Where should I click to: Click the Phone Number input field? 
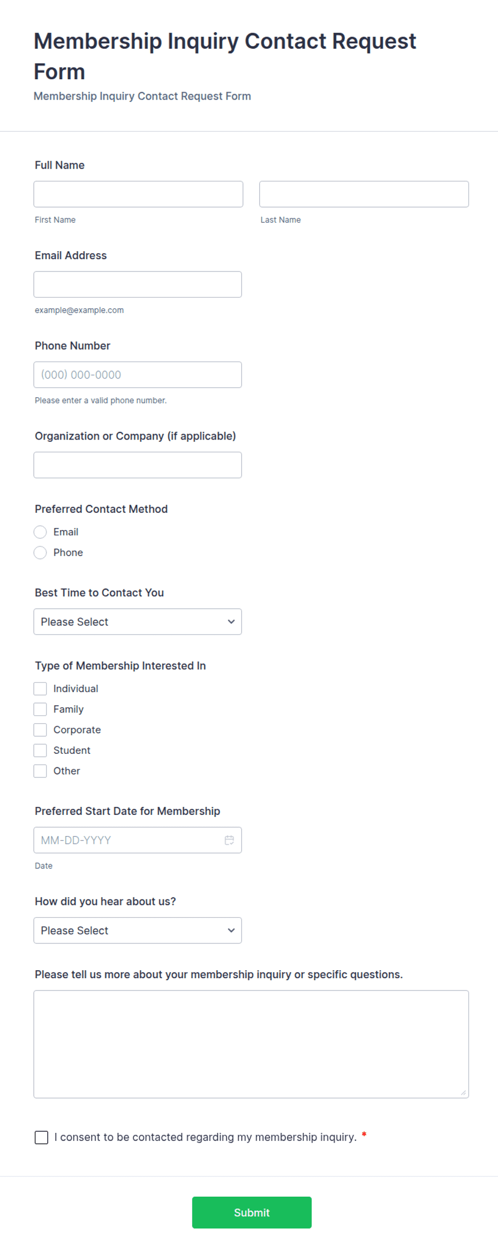[138, 375]
